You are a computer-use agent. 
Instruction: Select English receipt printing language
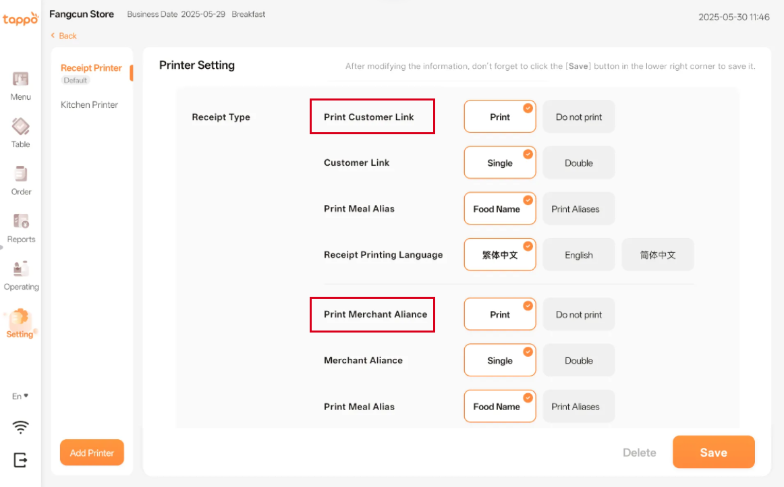(x=578, y=255)
